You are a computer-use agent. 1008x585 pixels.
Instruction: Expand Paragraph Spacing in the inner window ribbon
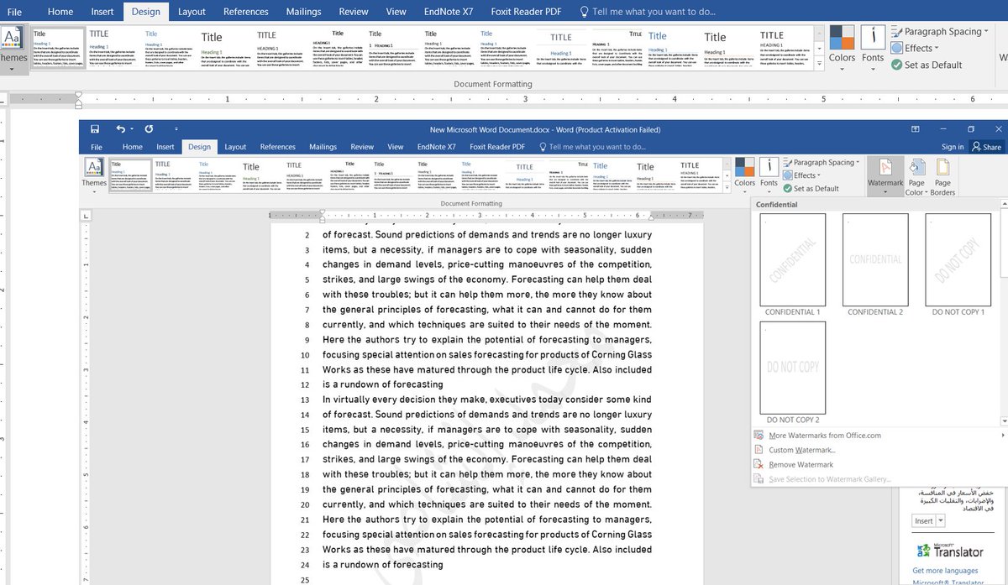pyautogui.click(x=821, y=163)
